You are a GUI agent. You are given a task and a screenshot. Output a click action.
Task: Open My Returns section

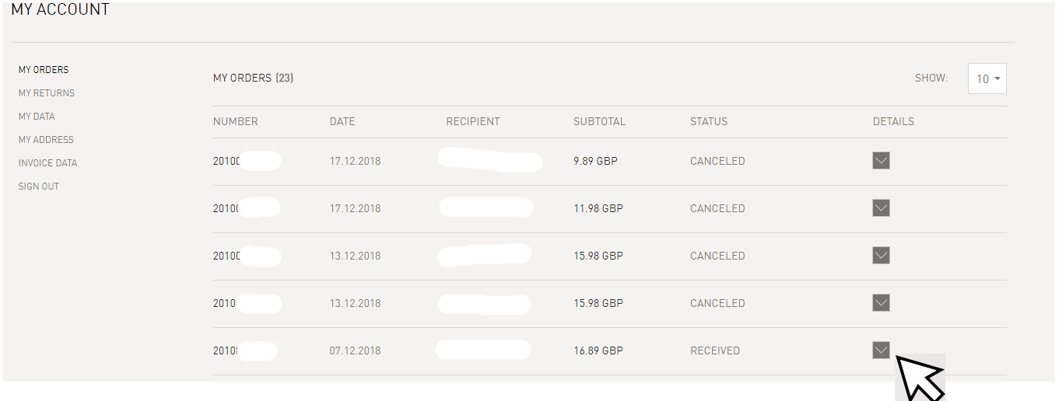click(x=47, y=93)
